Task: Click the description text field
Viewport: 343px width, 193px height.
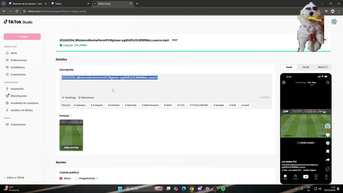Action: 166,85
